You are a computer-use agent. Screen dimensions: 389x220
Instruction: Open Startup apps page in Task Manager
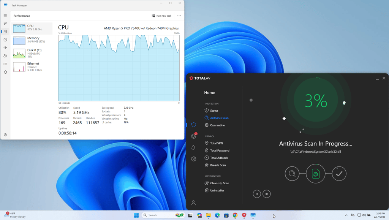click(5, 47)
